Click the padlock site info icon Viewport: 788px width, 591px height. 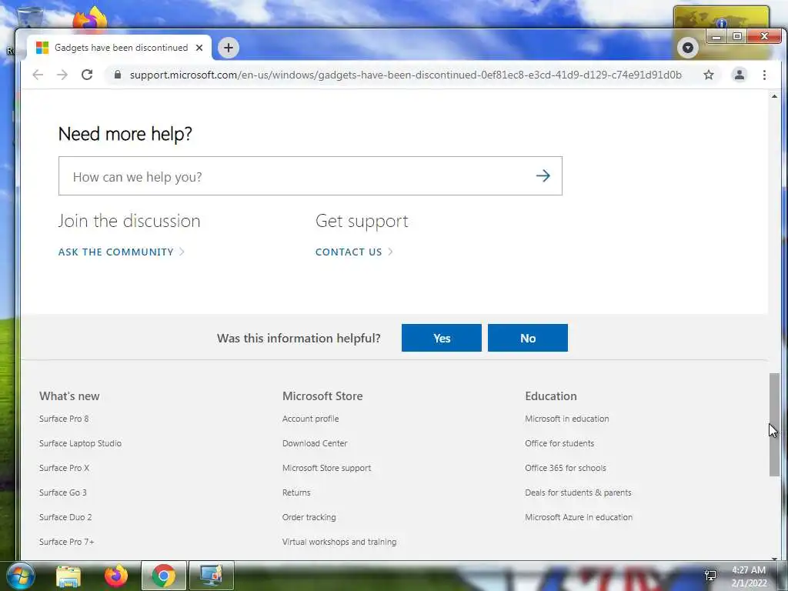118,75
